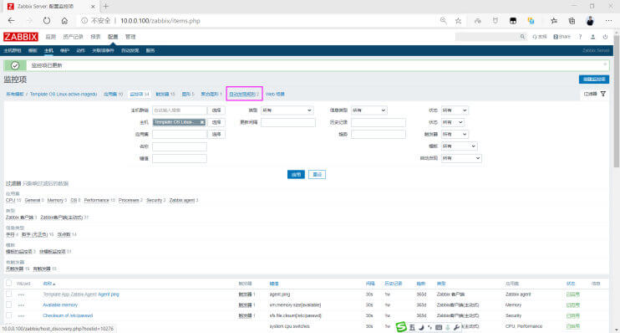Screen dimensions: 620x333
Task: Open Wizard dots for Checksum of /etc/passwd
Action: 21,316
